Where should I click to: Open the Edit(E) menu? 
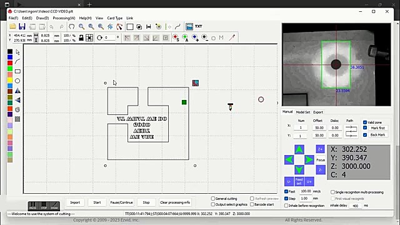27,18
